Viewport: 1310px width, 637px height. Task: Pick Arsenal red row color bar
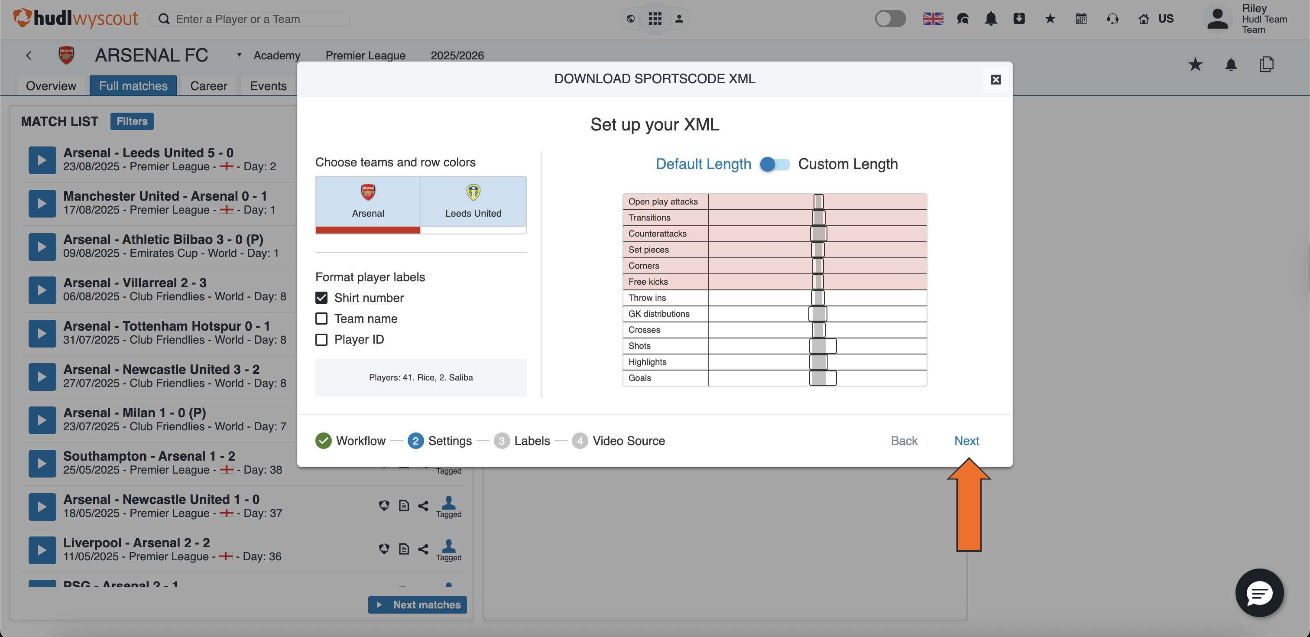pos(368,230)
